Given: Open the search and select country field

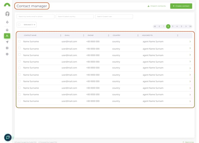Looking at the screenshot, I should (x=75, y=17).
